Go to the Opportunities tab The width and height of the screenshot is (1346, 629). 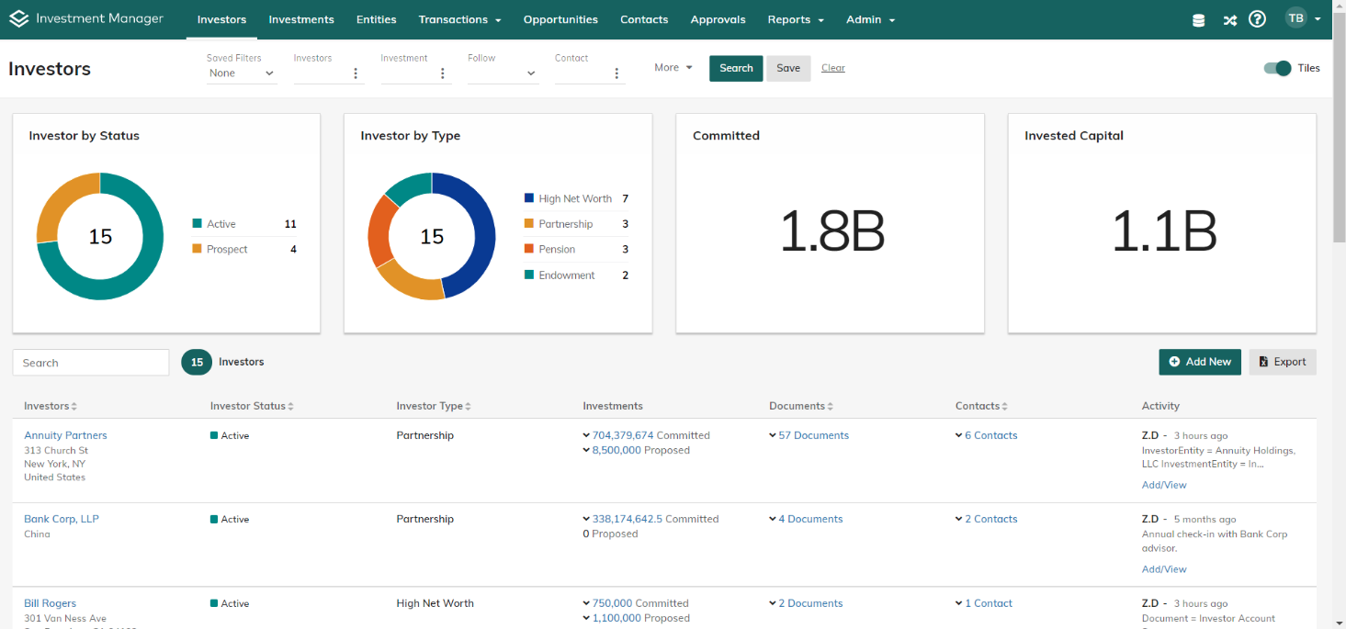click(x=560, y=19)
